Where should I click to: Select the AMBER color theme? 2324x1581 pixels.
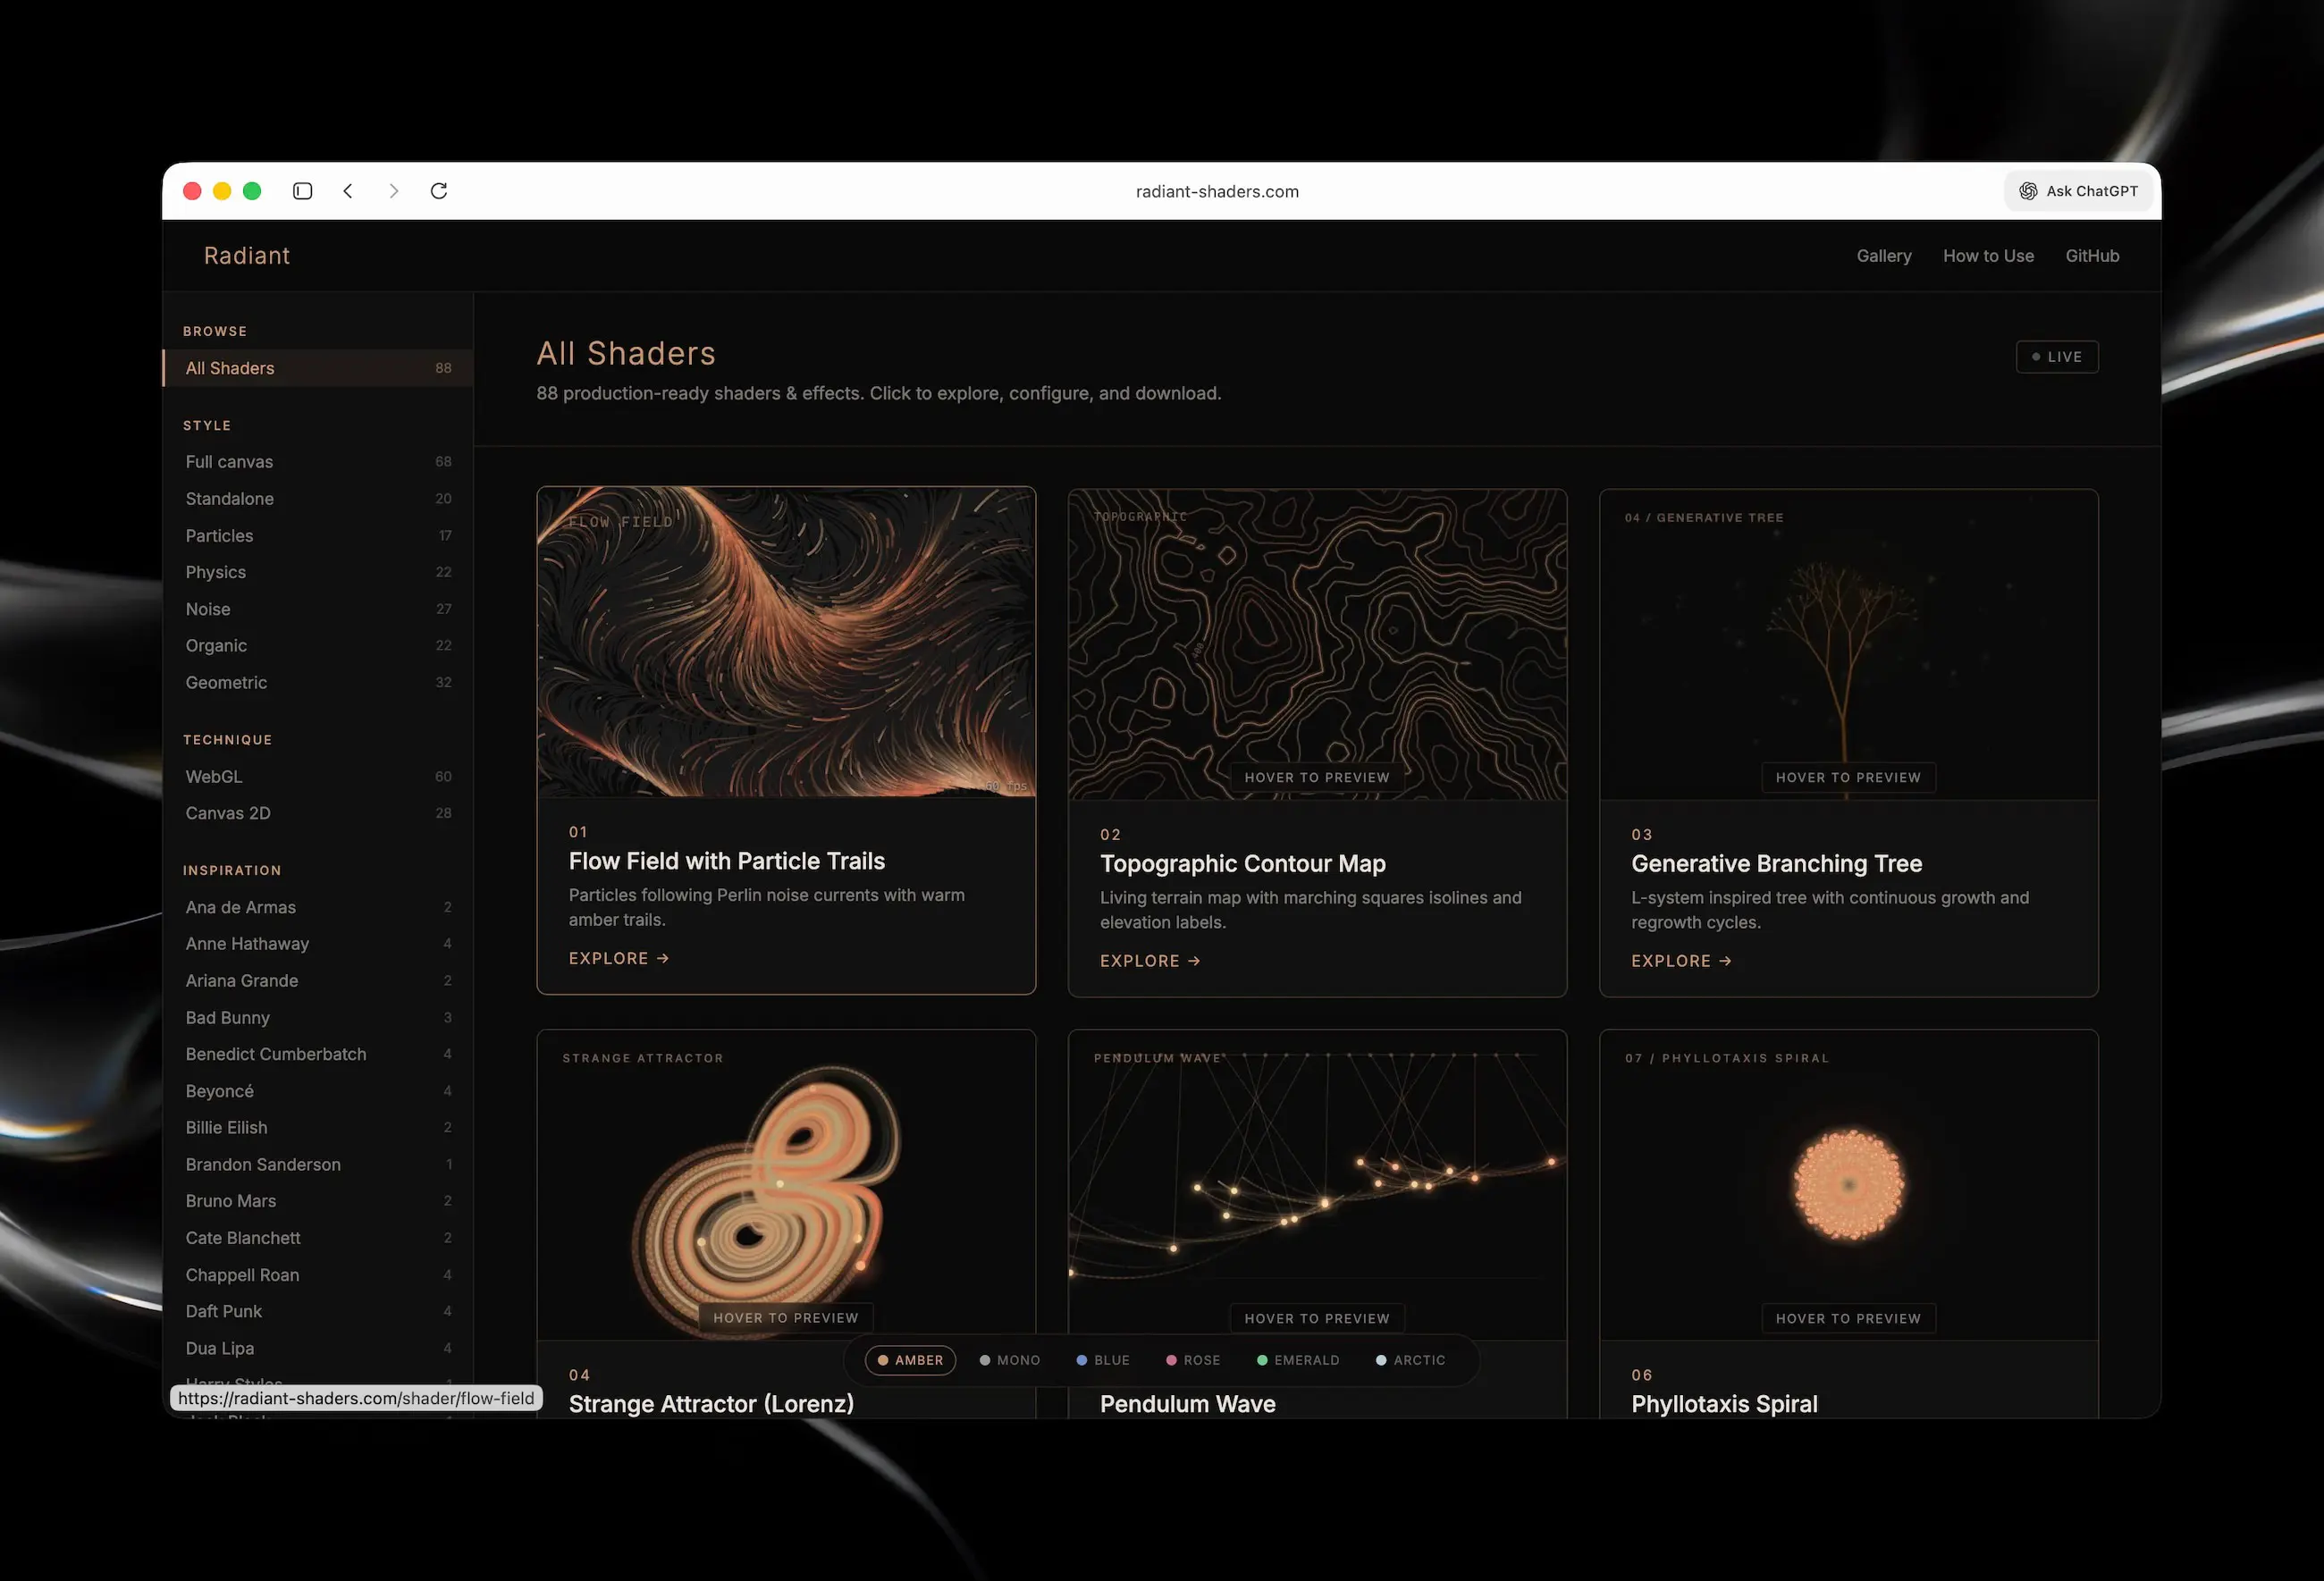pyautogui.click(x=910, y=1360)
